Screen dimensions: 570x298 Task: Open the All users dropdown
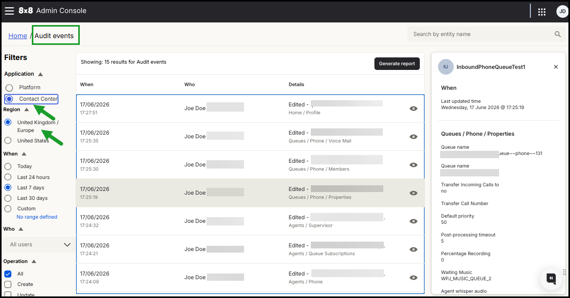39,245
